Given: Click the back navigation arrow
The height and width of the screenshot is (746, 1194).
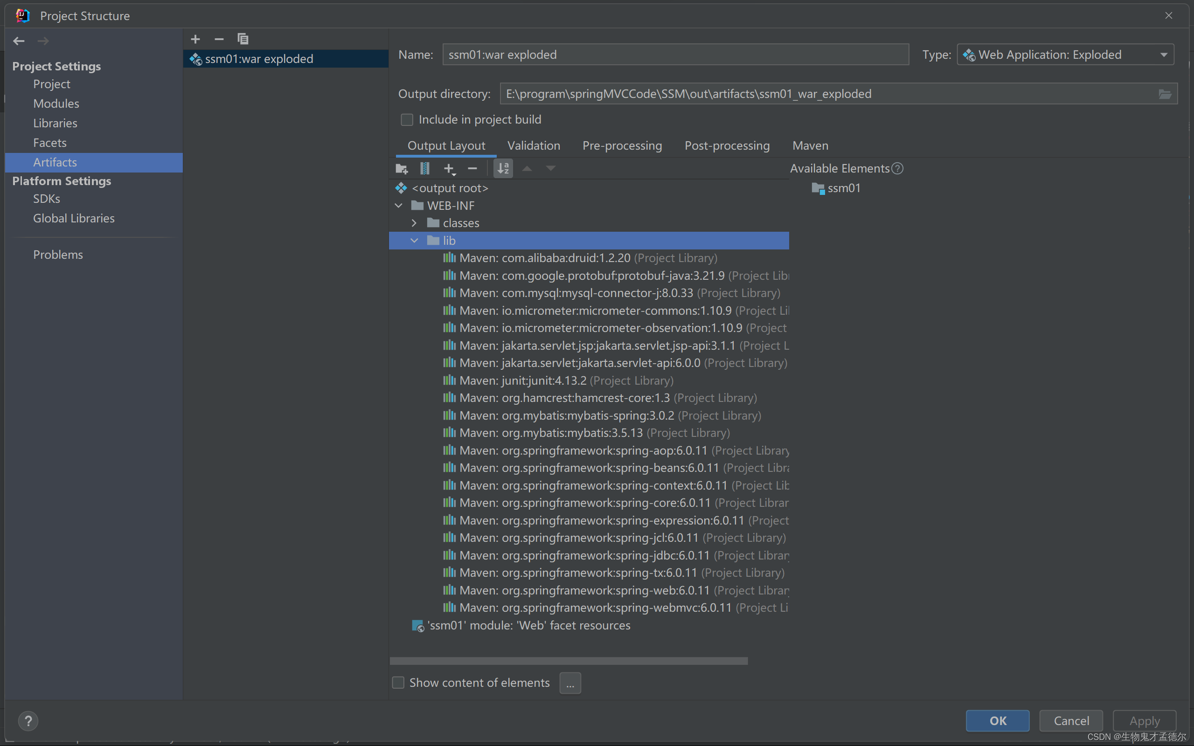Looking at the screenshot, I should tap(19, 41).
